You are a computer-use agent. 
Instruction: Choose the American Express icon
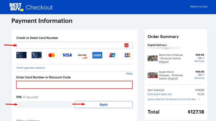[97, 55]
